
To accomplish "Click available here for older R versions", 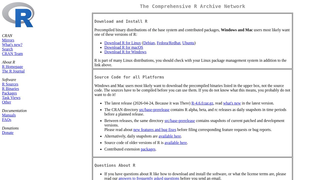I will (176, 143).
